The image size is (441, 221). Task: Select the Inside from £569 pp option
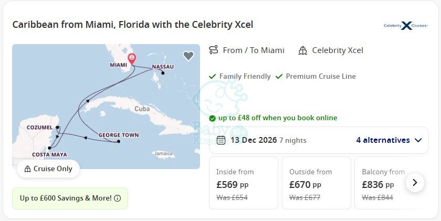click(244, 183)
